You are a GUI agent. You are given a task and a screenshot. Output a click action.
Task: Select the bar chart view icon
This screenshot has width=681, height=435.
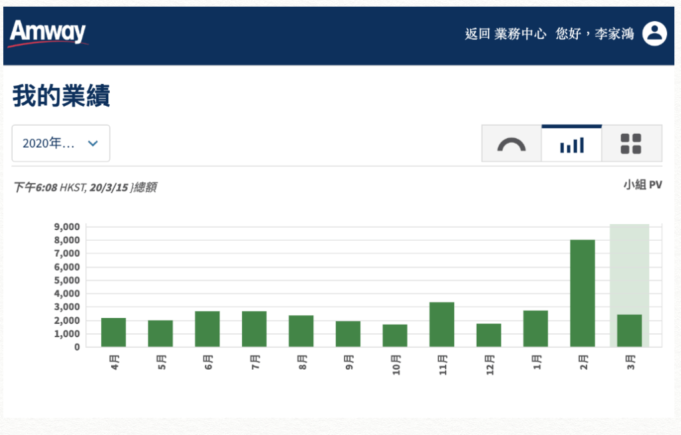(x=571, y=144)
